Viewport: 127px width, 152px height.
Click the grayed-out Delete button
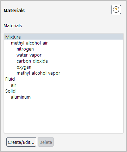point(46,142)
